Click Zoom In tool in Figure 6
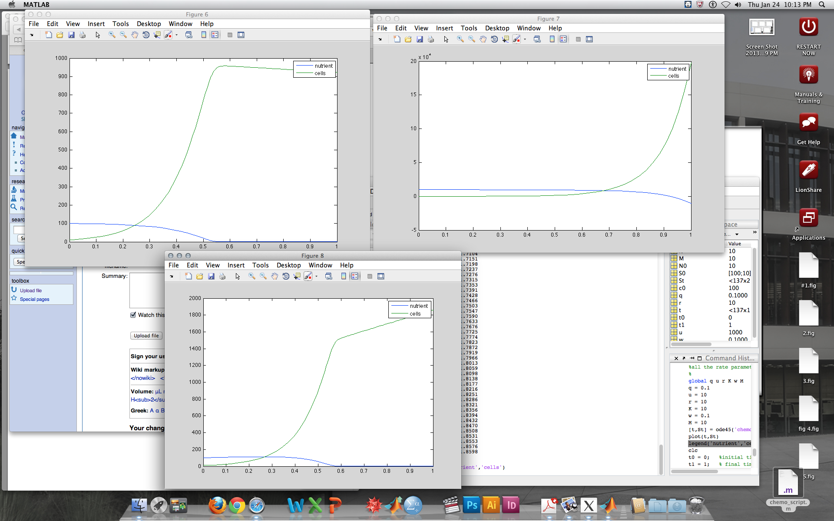Screen dimensions: 834x521 pos(112,35)
